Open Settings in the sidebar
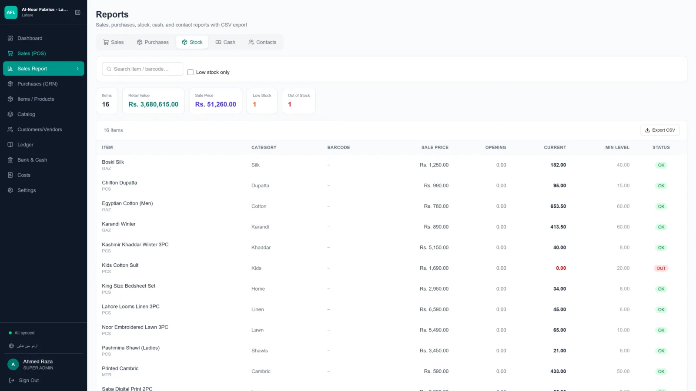The height and width of the screenshot is (391, 696). [x=43, y=190]
